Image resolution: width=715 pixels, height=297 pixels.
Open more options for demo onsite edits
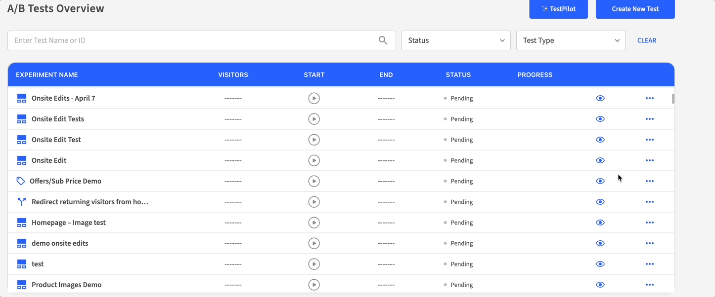tap(649, 243)
